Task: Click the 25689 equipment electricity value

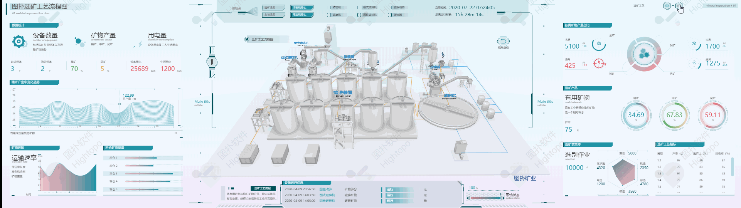Action: pos(139,69)
